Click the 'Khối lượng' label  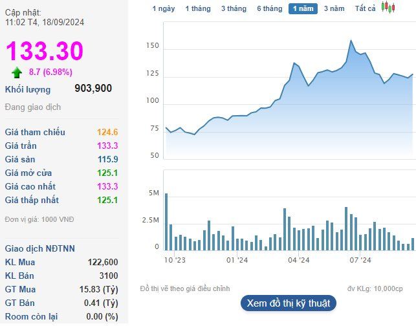pos(28,89)
